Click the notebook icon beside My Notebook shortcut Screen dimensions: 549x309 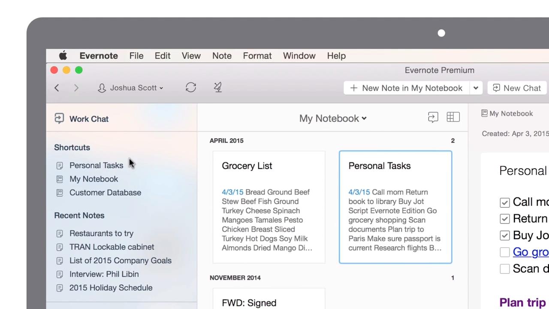60,179
